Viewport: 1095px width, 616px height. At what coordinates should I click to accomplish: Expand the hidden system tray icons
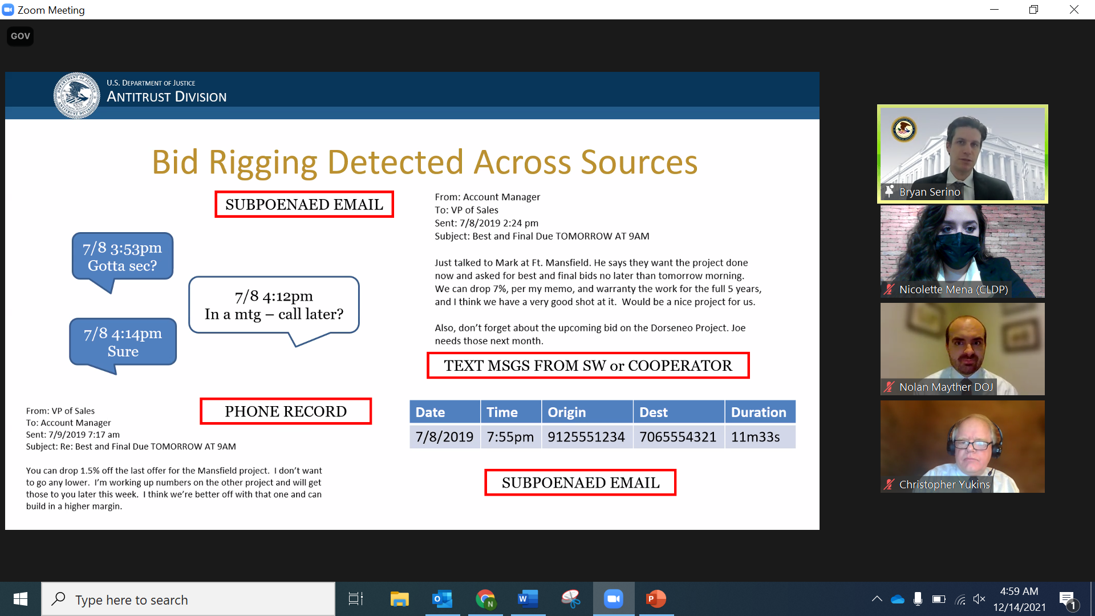click(x=877, y=599)
